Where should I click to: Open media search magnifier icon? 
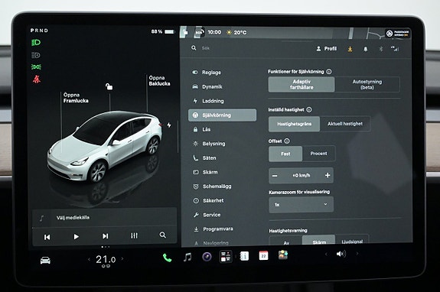point(163,235)
